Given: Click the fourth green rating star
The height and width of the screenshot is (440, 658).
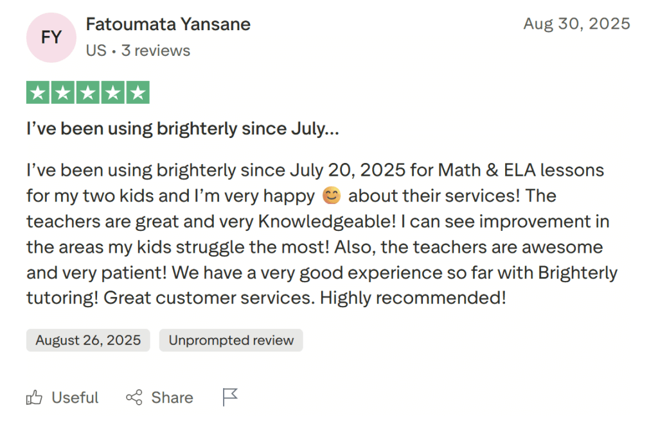Looking at the screenshot, I should (x=112, y=93).
